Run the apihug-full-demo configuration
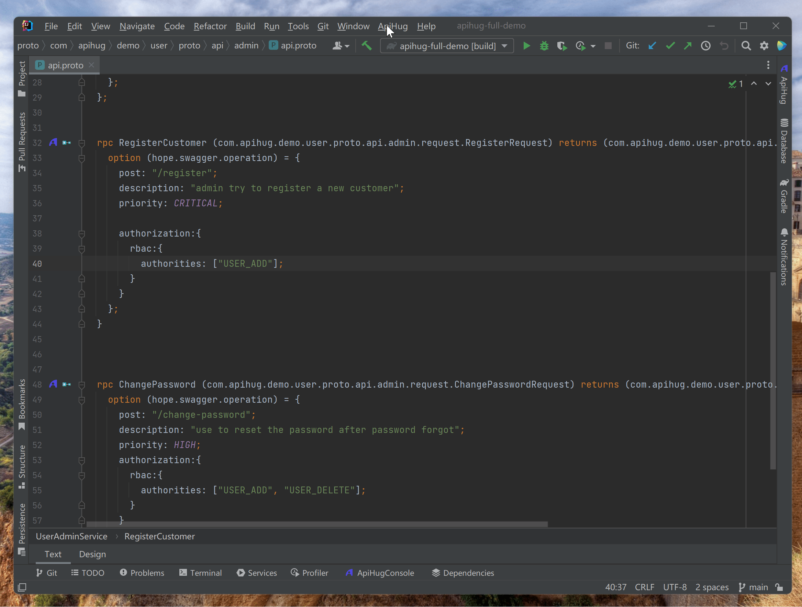 [x=527, y=46]
